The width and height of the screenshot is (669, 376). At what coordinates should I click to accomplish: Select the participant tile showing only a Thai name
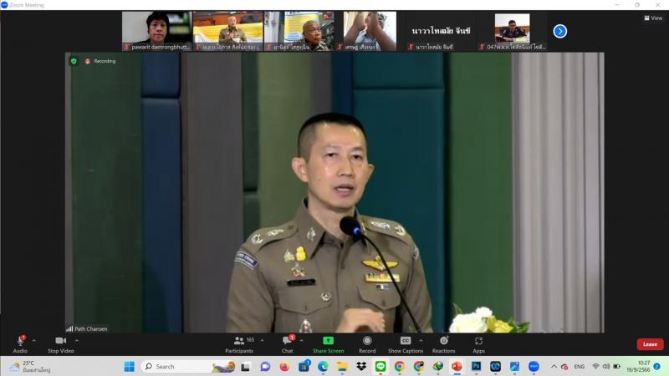tap(442, 31)
